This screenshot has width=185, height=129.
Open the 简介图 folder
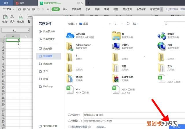click(x=75, y=79)
